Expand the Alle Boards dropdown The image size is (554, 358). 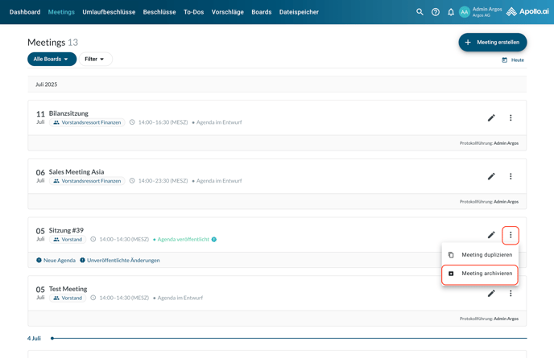[x=52, y=60]
